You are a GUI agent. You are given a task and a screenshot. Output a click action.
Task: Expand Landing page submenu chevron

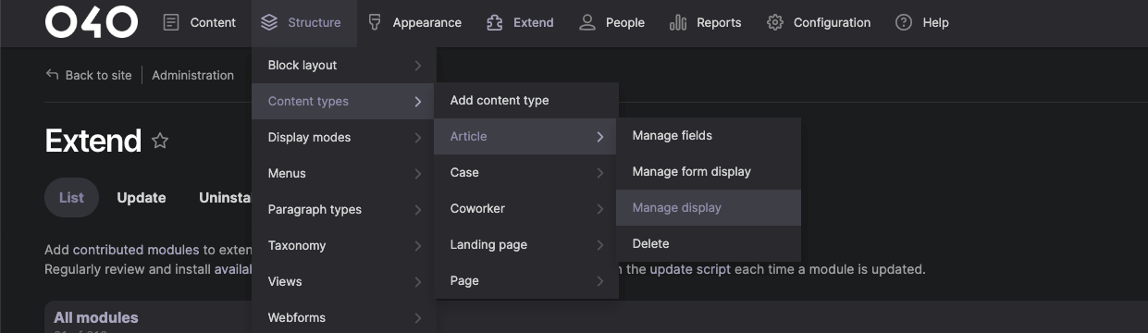pyautogui.click(x=600, y=245)
